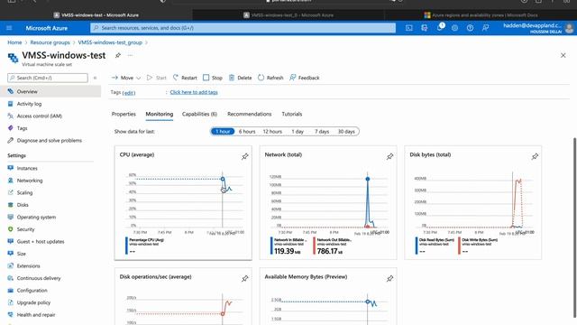Image resolution: width=577 pixels, height=325 pixels.
Task: Click the Tags edit link
Action: 129,92
